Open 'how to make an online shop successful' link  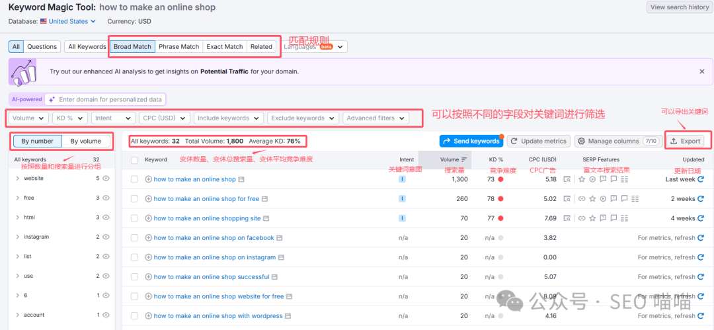point(212,276)
